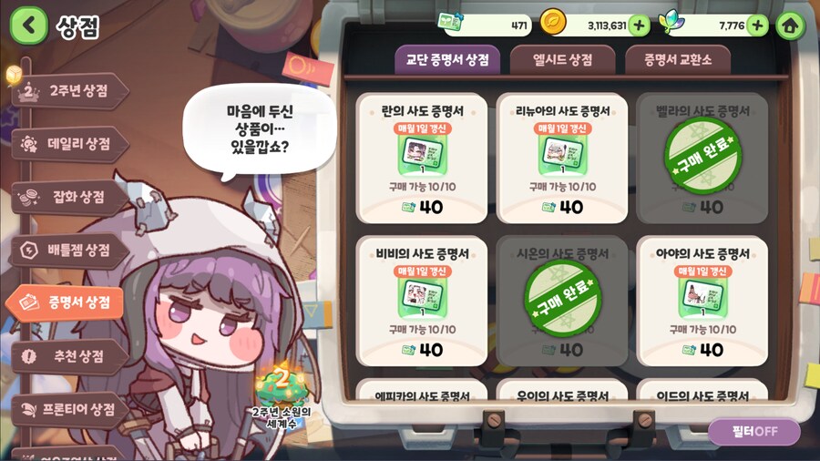The width and height of the screenshot is (820, 461).
Task: Open the 2주년 상점 side menu
Action: tap(70, 91)
